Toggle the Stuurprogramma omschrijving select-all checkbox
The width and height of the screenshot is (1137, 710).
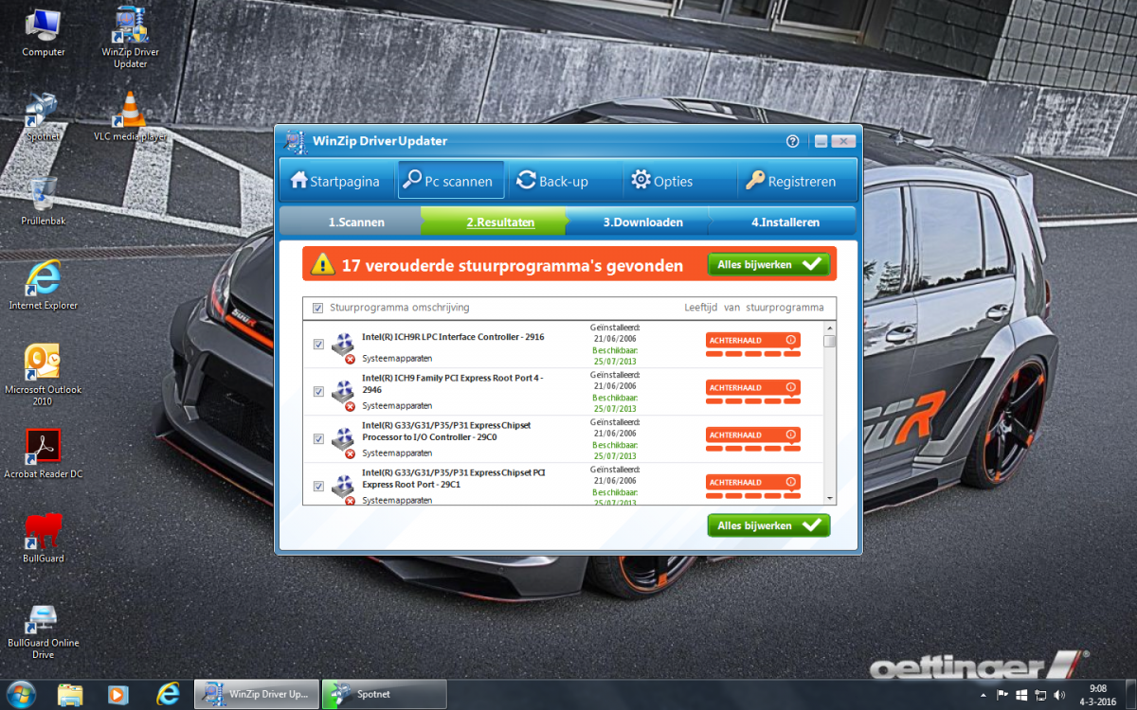(317, 308)
